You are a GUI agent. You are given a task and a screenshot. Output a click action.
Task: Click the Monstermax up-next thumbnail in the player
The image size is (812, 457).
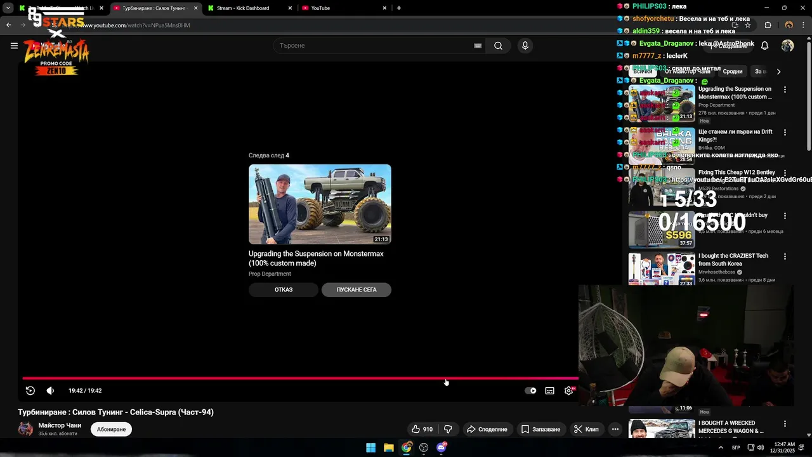click(x=320, y=204)
